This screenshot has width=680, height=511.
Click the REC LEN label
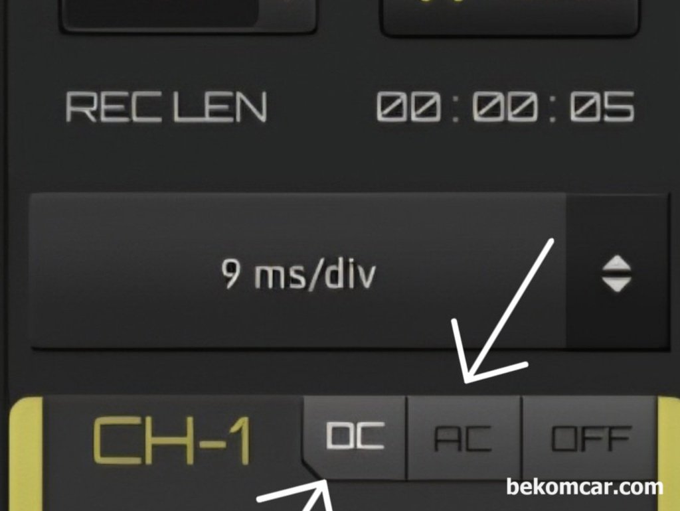165,107
